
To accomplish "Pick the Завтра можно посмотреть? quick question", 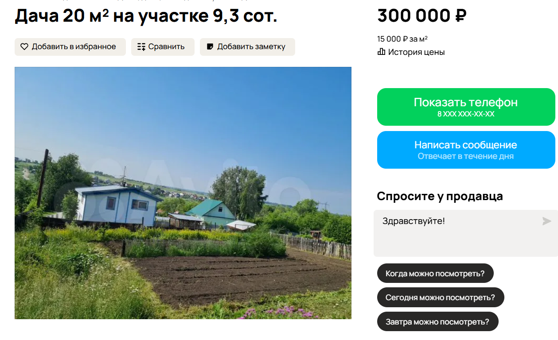I will (x=438, y=321).
